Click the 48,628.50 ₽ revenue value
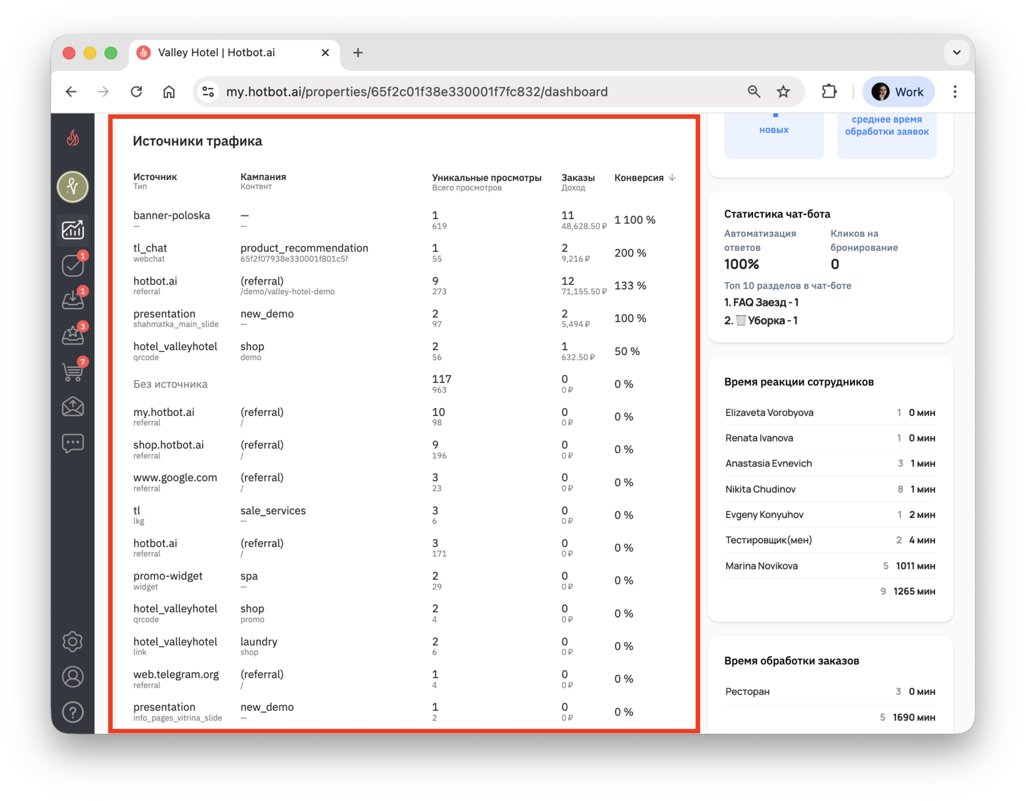 point(584,226)
